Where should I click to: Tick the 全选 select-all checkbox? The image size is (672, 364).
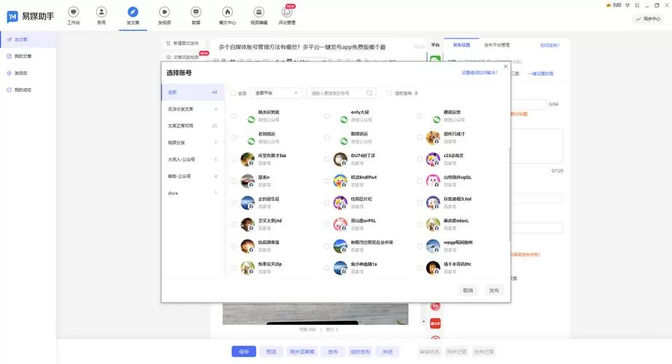(x=234, y=93)
